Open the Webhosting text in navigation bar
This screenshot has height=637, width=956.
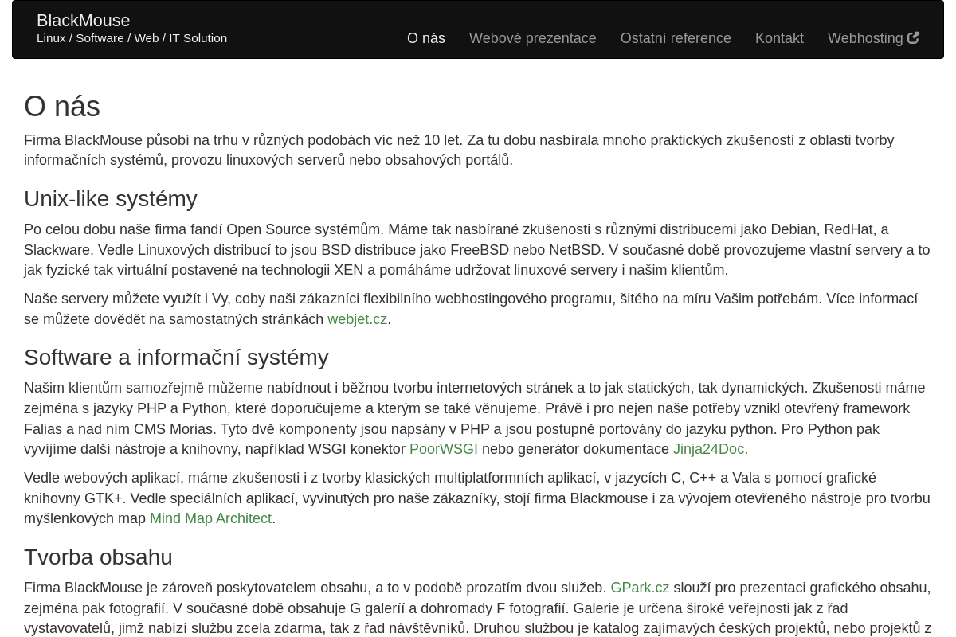click(x=864, y=38)
